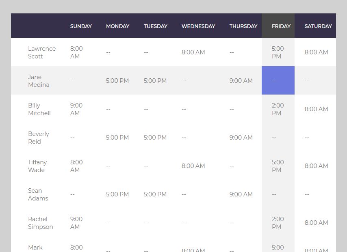
Task: Click Lawrence Scott's Saturday 8:00 AM cell
Action: pyautogui.click(x=315, y=52)
